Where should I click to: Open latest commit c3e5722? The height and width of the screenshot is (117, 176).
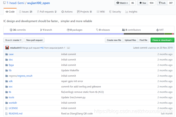(x=152, y=48)
